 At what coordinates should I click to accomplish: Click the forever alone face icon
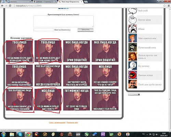[x=133, y=20]
